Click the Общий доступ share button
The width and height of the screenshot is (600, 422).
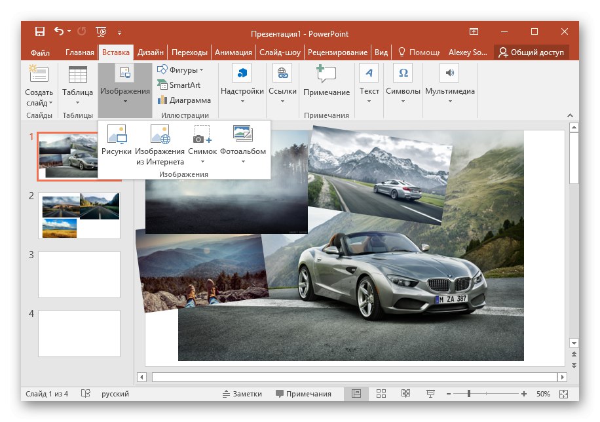coord(531,52)
